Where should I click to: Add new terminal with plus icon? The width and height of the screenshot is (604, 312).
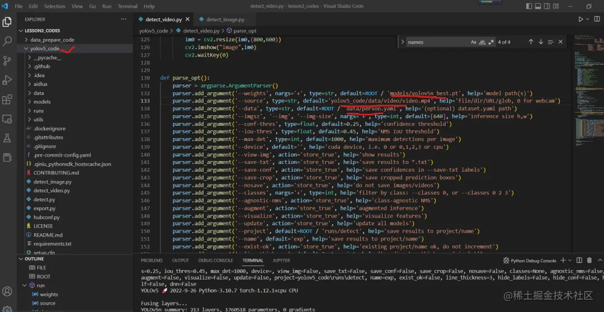tap(563, 261)
